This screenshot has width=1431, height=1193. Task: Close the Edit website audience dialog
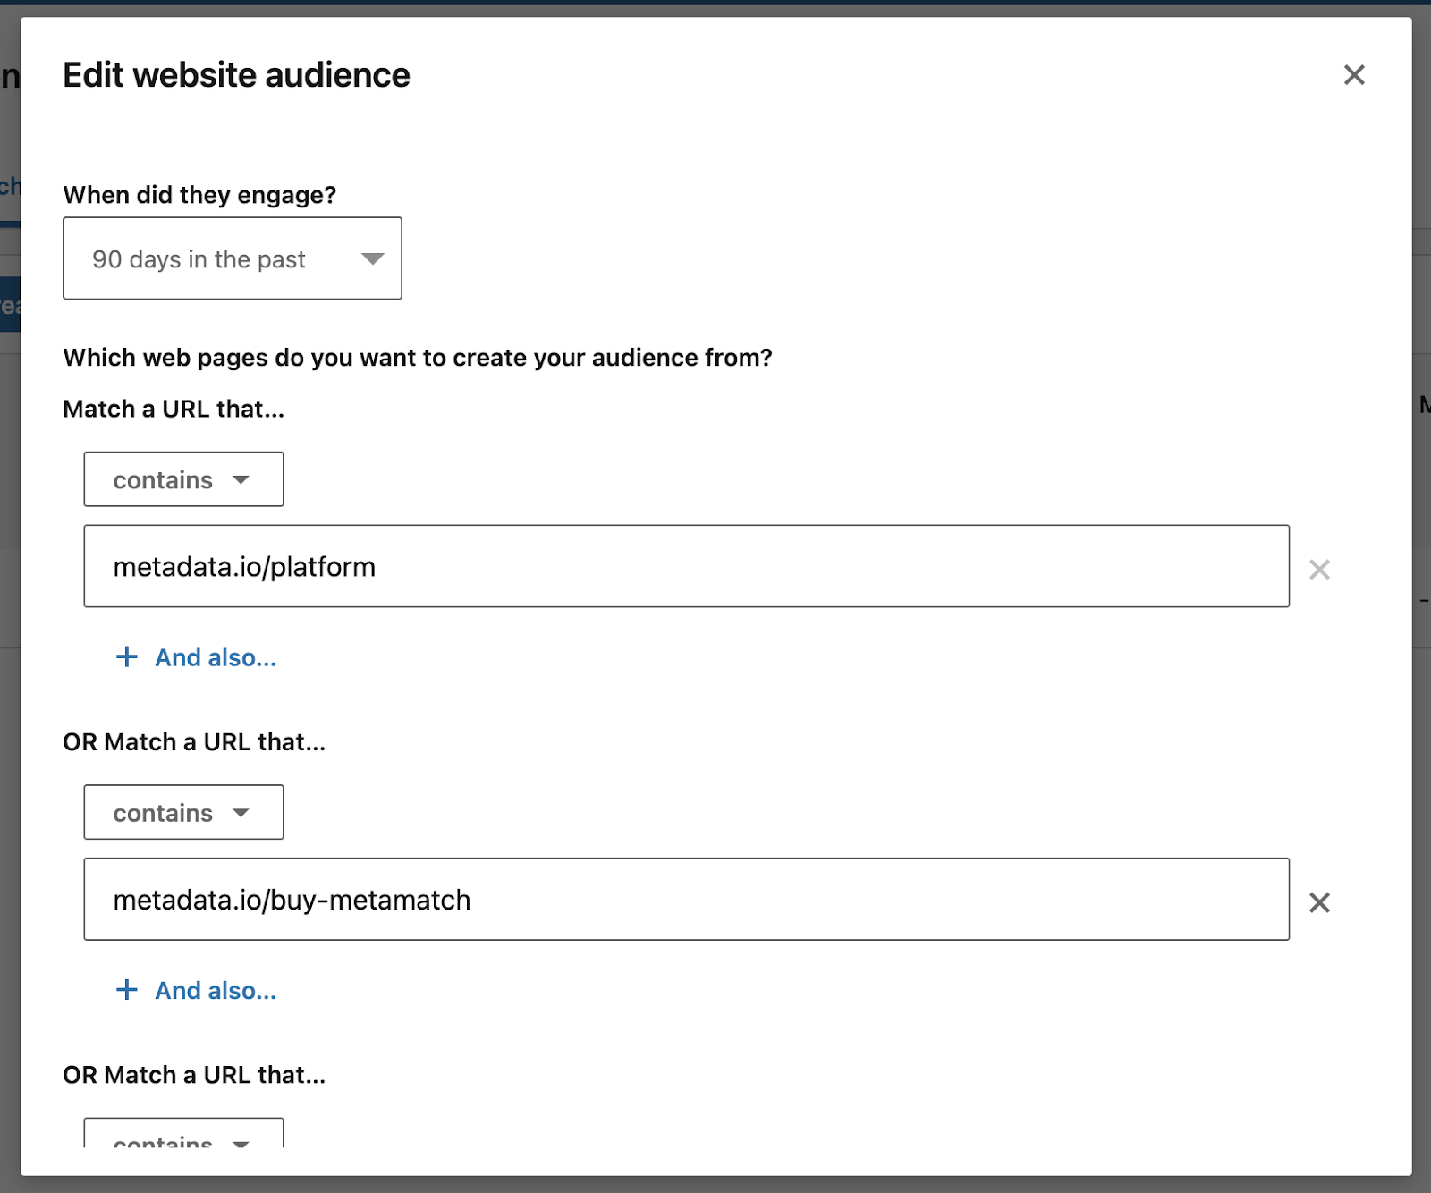click(x=1355, y=75)
